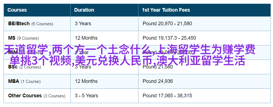Select the Pound 21,580 fee in BSc row
Screen dimensions: 273x107
158,67
